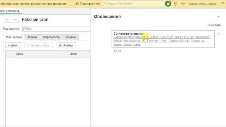
Task: Switch to the Мои задачи tab
Action: (14, 37)
